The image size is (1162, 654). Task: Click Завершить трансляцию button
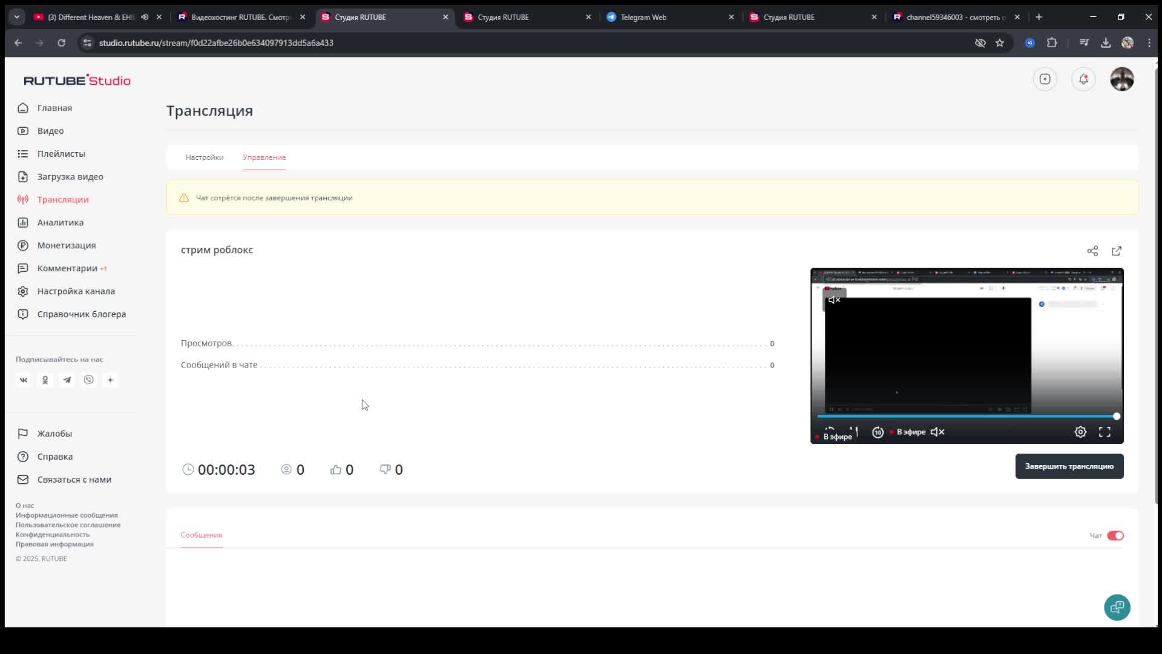click(x=1069, y=466)
